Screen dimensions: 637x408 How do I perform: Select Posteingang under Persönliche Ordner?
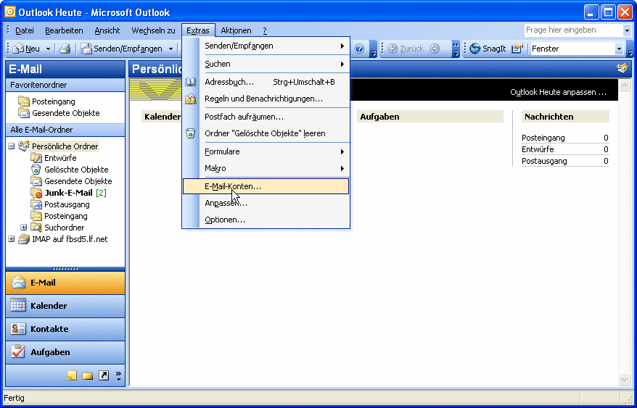[x=66, y=217]
